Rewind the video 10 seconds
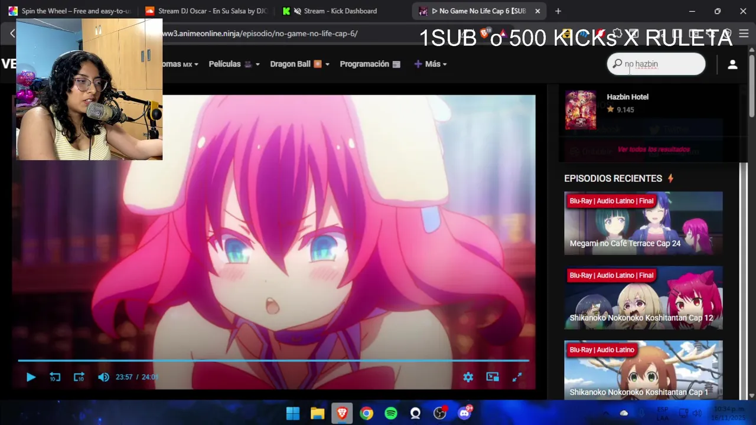Screen dimensions: 756x425 55,377
